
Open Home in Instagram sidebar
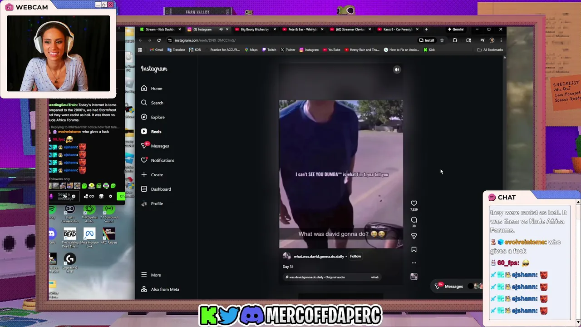(152, 89)
